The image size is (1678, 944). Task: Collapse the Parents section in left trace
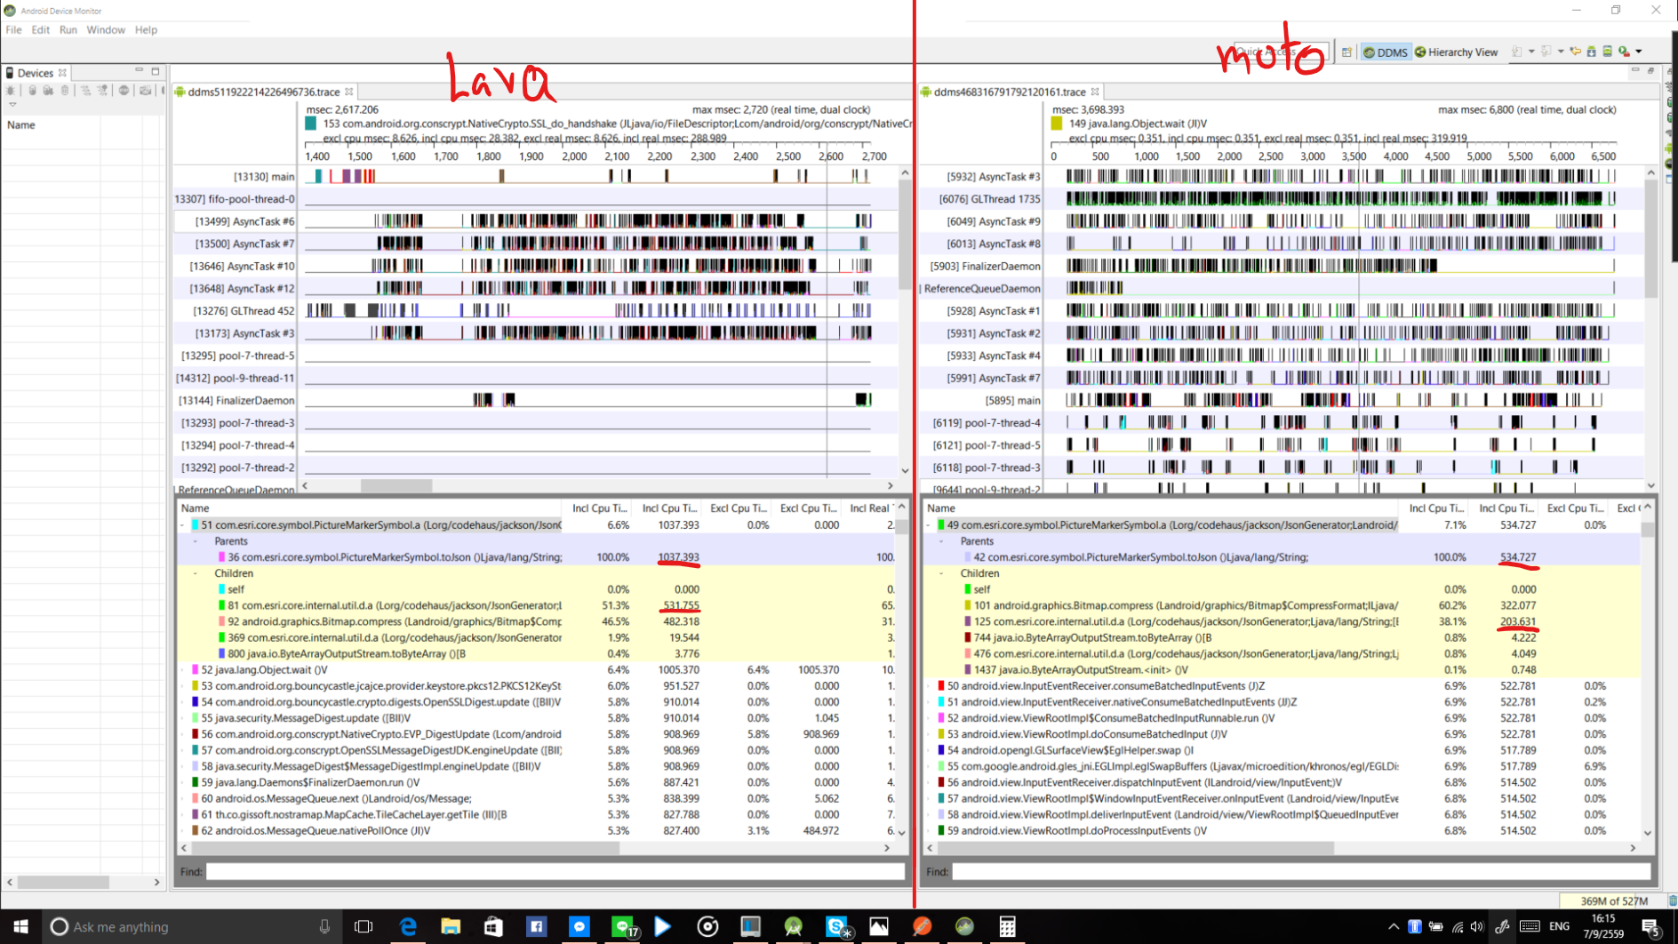196,541
